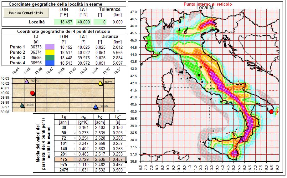
Task: Select the highlighted 475 return period row
Action: point(90,159)
